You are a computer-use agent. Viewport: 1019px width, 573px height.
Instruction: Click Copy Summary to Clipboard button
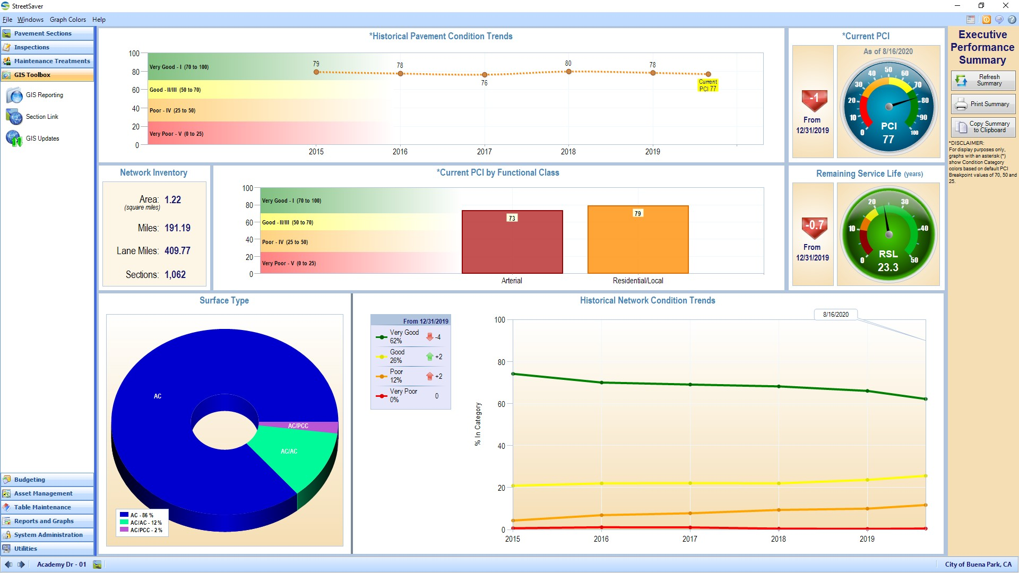pyautogui.click(x=983, y=127)
